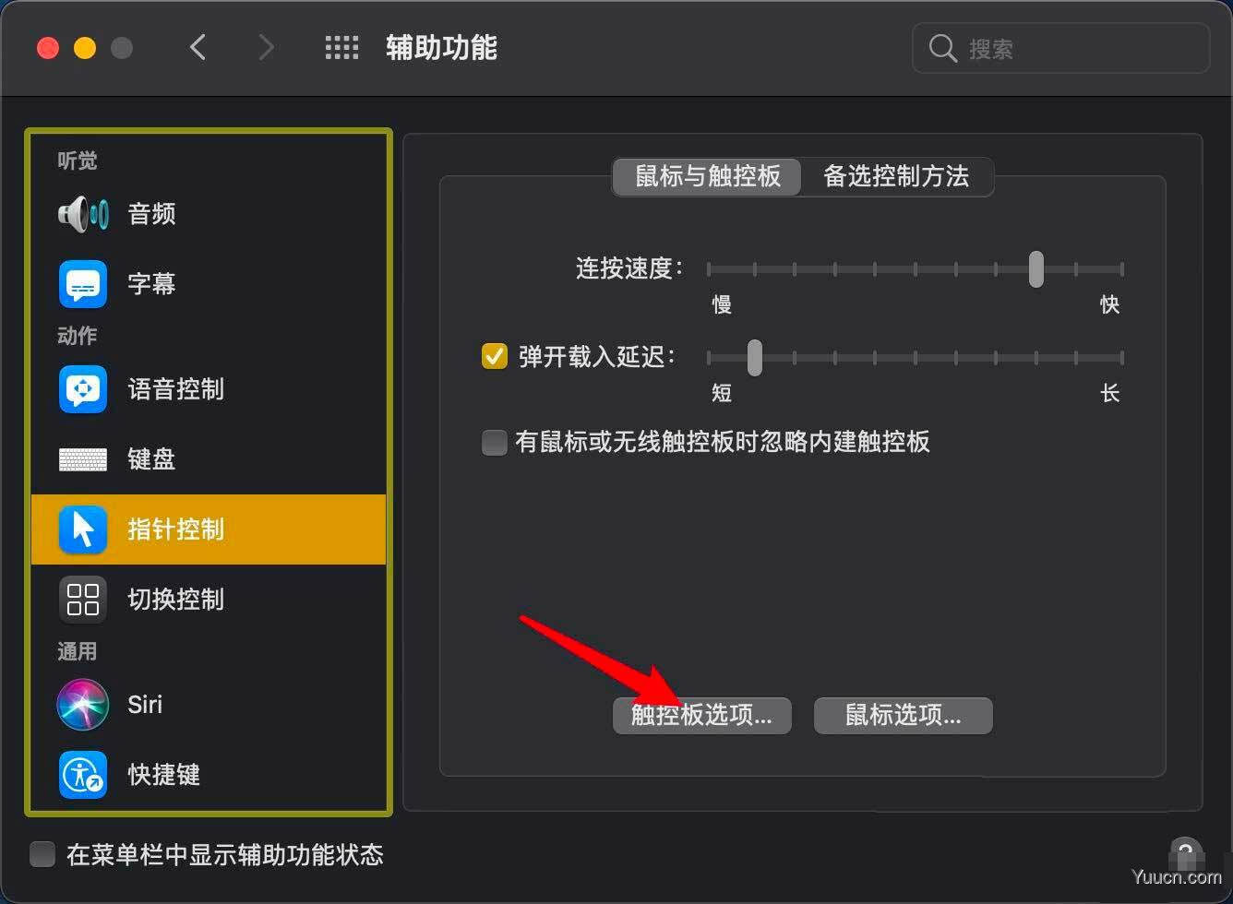This screenshot has width=1233, height=904.
Task: Switch to the 鼠标与触控板 tab
Action: click(x=707, y=176)
